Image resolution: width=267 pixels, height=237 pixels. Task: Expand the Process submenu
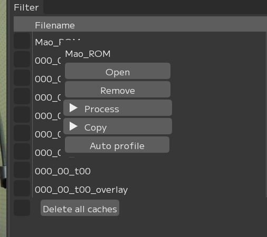coord(118,108)
